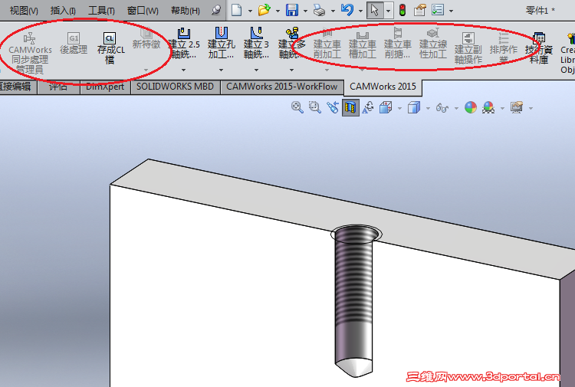Click the Undo arrow icon
The width and height of the screenshot is (575, 387).
tap(347, 9)
